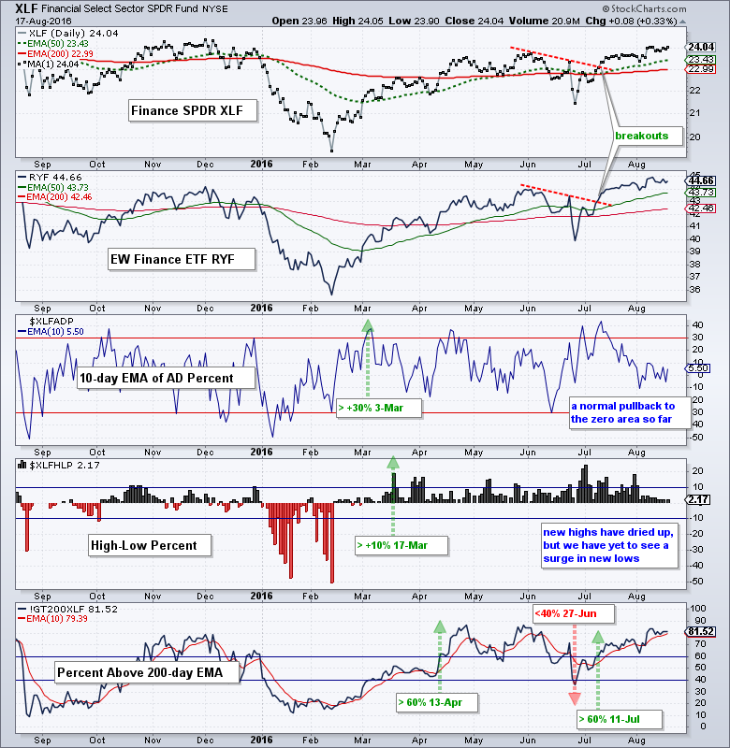
Task: Click the > +10% 17-Mar annotation box
Action: click(x=401, y=546)
